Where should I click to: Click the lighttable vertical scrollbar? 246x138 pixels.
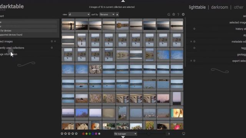[x=185, y=42]
